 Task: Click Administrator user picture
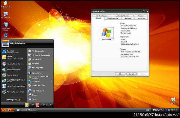point(5,43)
